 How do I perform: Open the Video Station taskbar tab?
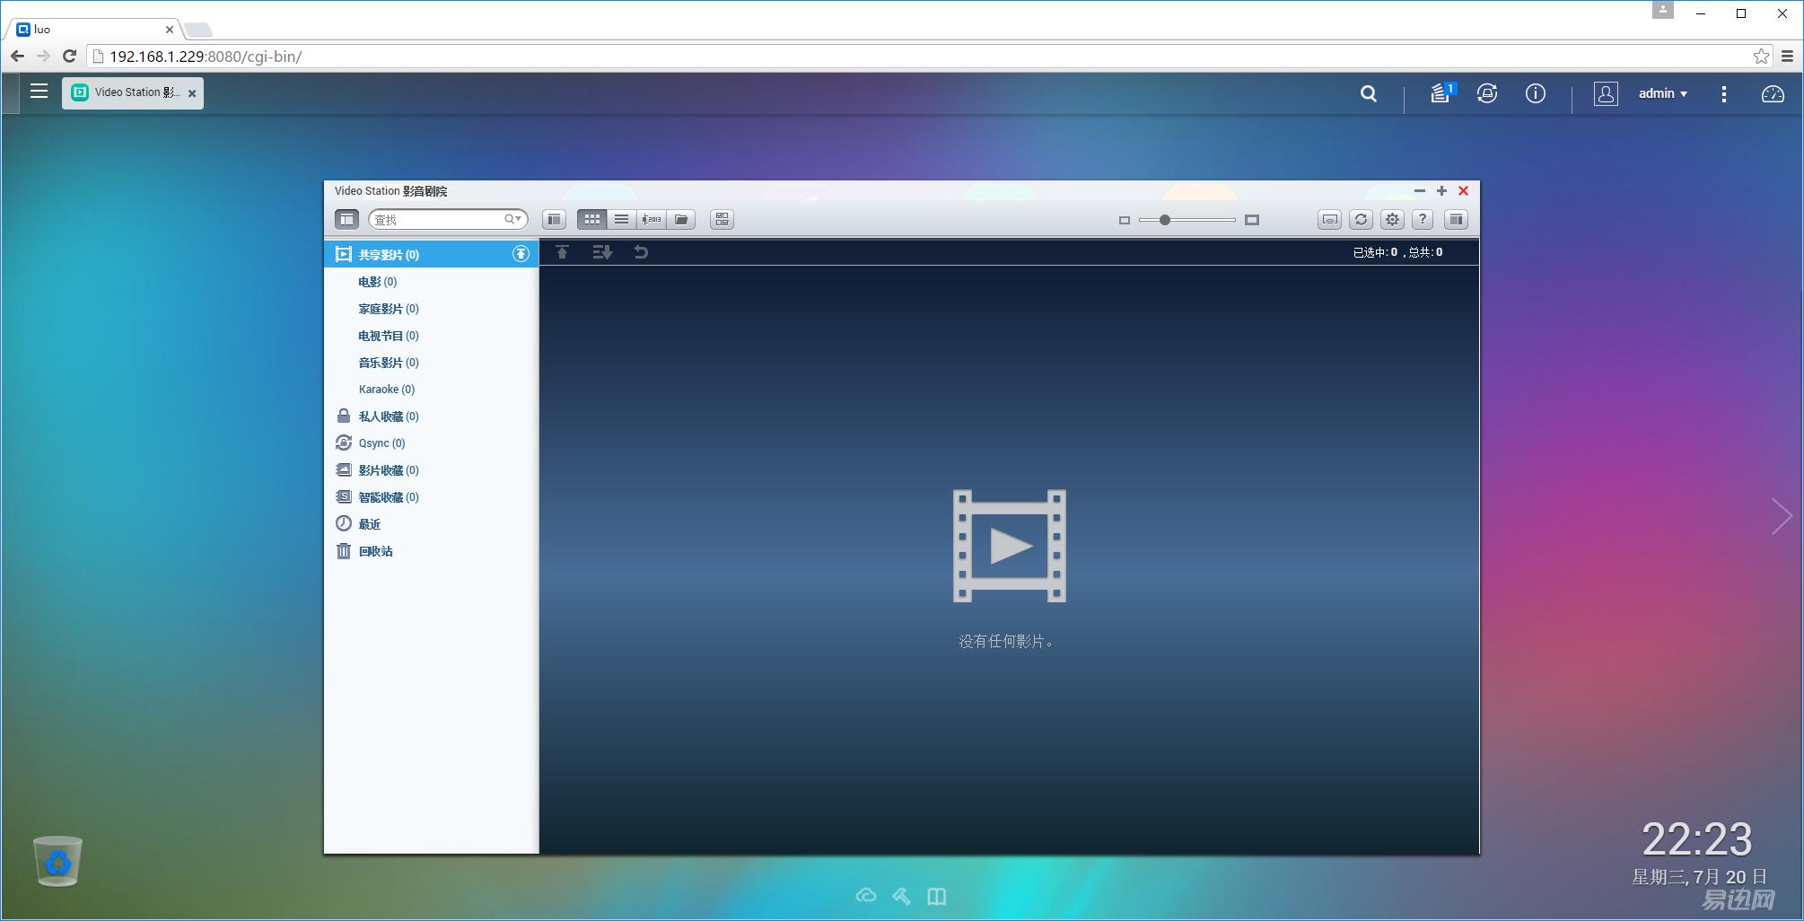coord(131,92)
